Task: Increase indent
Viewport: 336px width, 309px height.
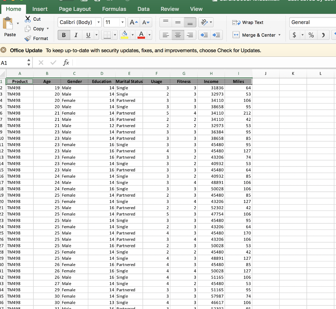Action: pos(217,35)
